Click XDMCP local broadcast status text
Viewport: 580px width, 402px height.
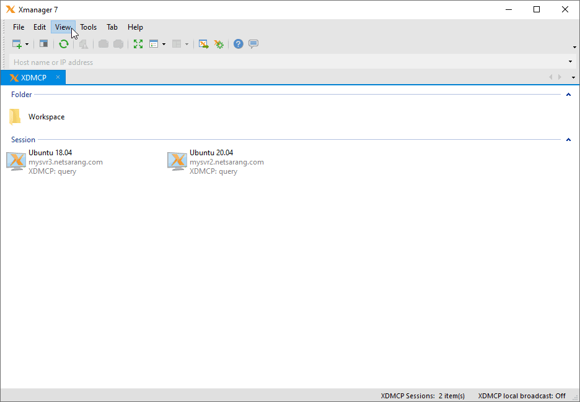[x=522, y=396]
